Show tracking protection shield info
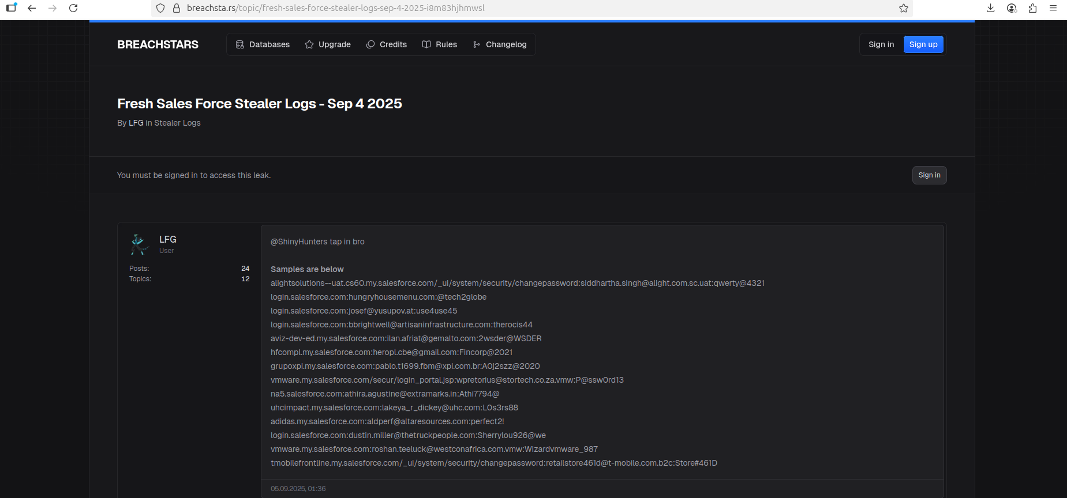Image resolution: width=1067 pixels, height=498 pixels. coord(161,8)
